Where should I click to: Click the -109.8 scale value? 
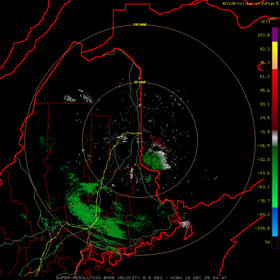262,228
